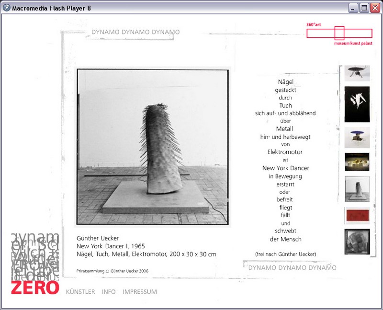Select the bottom thumbnail with woven sphere

[357, 242]
